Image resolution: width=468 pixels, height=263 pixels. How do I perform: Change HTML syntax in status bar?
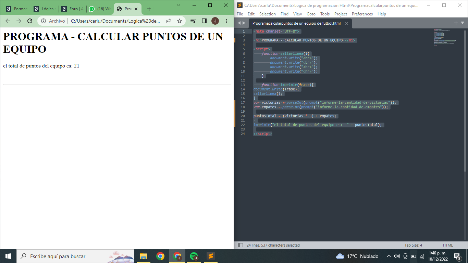(448, 245)
